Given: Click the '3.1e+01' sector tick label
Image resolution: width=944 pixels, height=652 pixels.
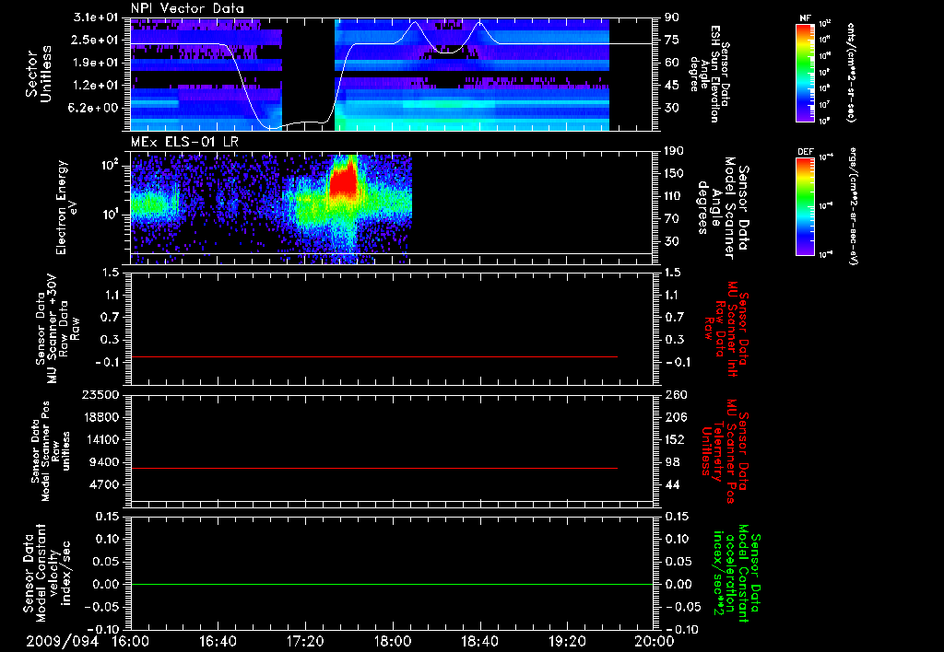Looking at the screenshot, I should click(x=95, y=17).
